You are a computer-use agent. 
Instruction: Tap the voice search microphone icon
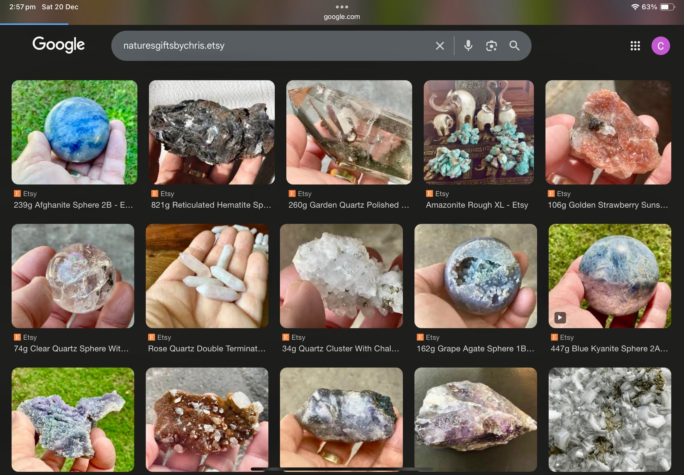coord(468,46)
